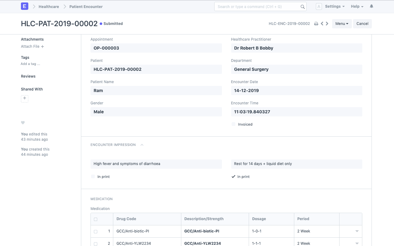Expand row 1 medication dropdown arrow
394x246 pixels.
[357, 231]
